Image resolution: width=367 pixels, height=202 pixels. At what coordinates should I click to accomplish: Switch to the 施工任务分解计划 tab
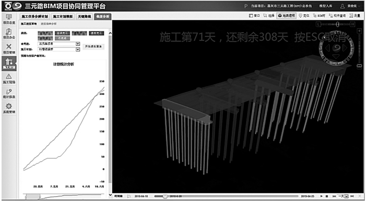point(35,17)
